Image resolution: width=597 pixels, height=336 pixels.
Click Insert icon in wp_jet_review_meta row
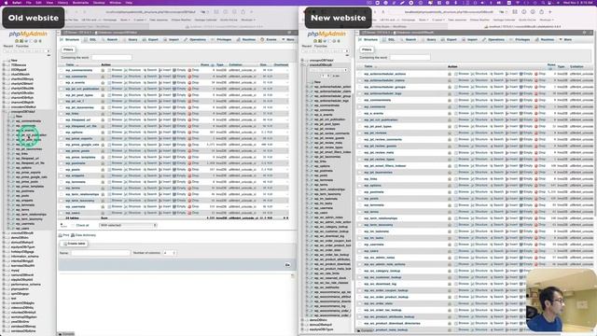pos(507,152)
